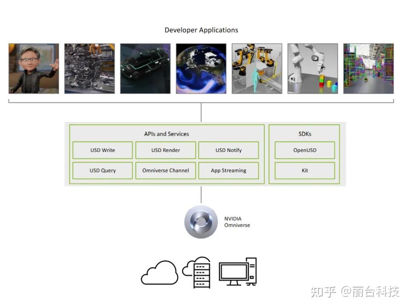Select the robot arm with blocks thumbnail
The height and width of the screenshot is (308, 410).
313,68
